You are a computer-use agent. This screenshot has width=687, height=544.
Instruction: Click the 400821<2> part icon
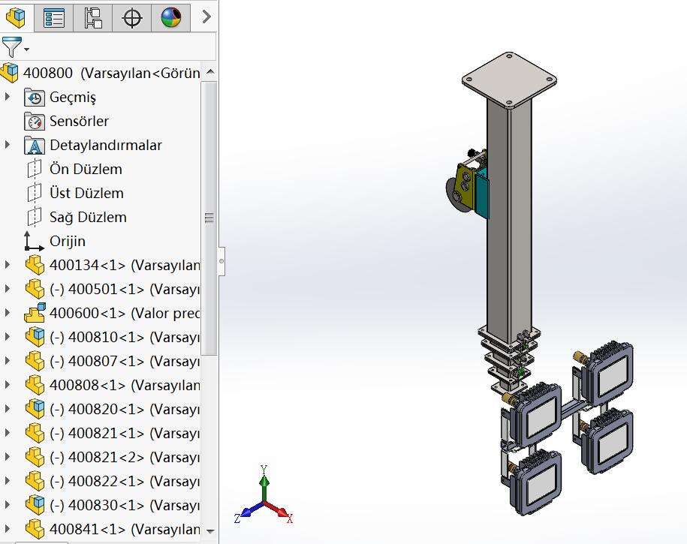(35, 457)
